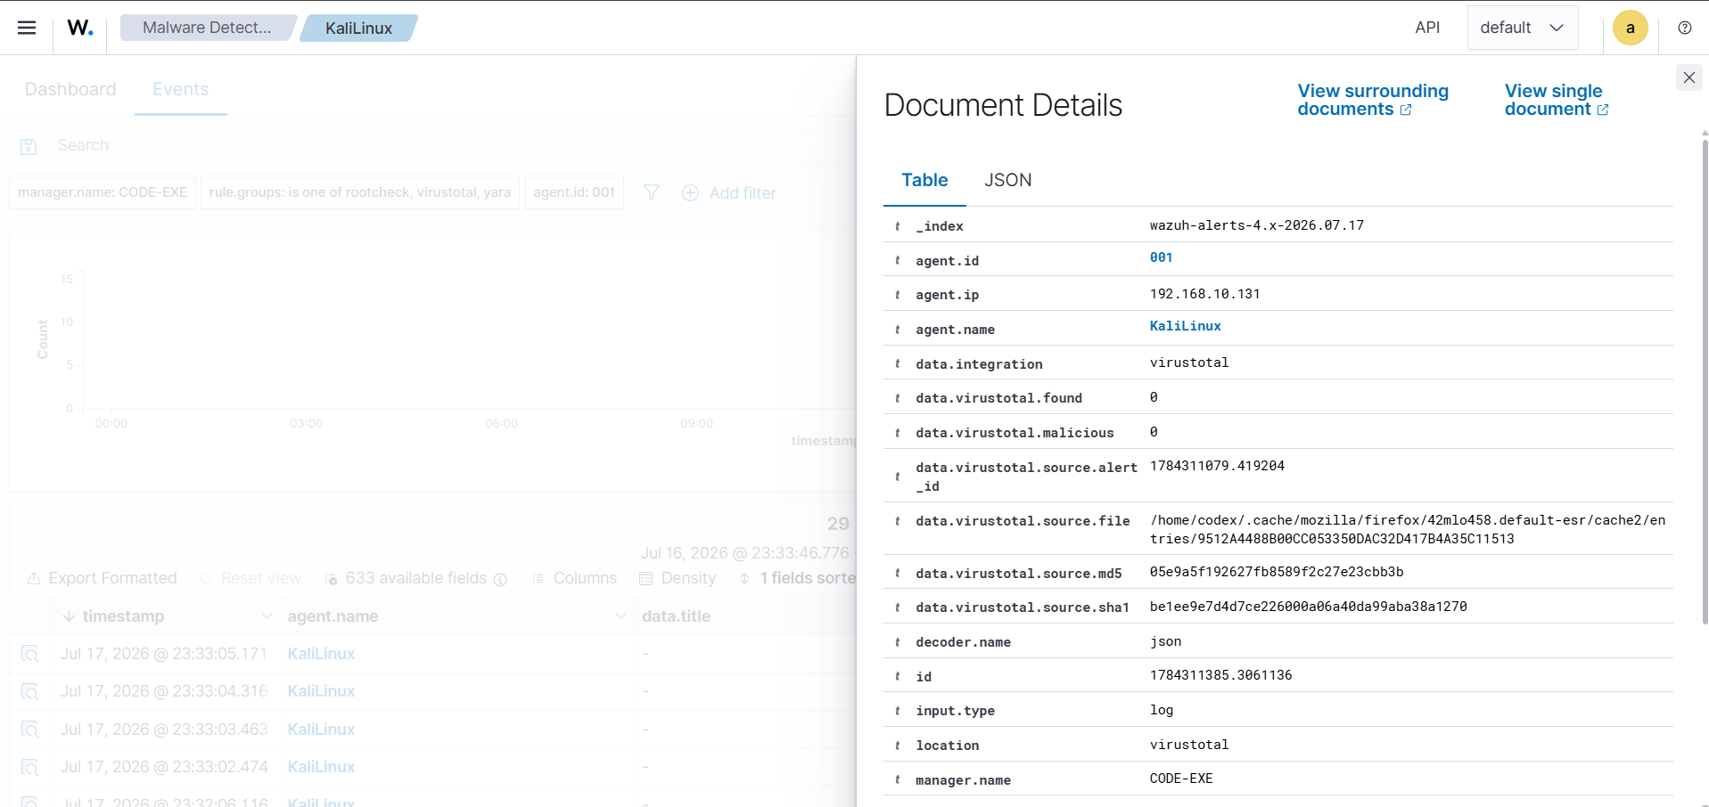Screen dimensions: 1709x807
Task: Open the Malware Detection breadcrumb
Action: [x=207, y=28]
